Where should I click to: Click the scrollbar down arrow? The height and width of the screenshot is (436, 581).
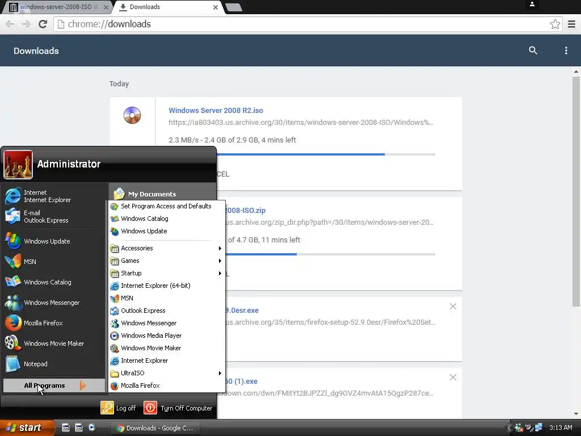point(576,414)
